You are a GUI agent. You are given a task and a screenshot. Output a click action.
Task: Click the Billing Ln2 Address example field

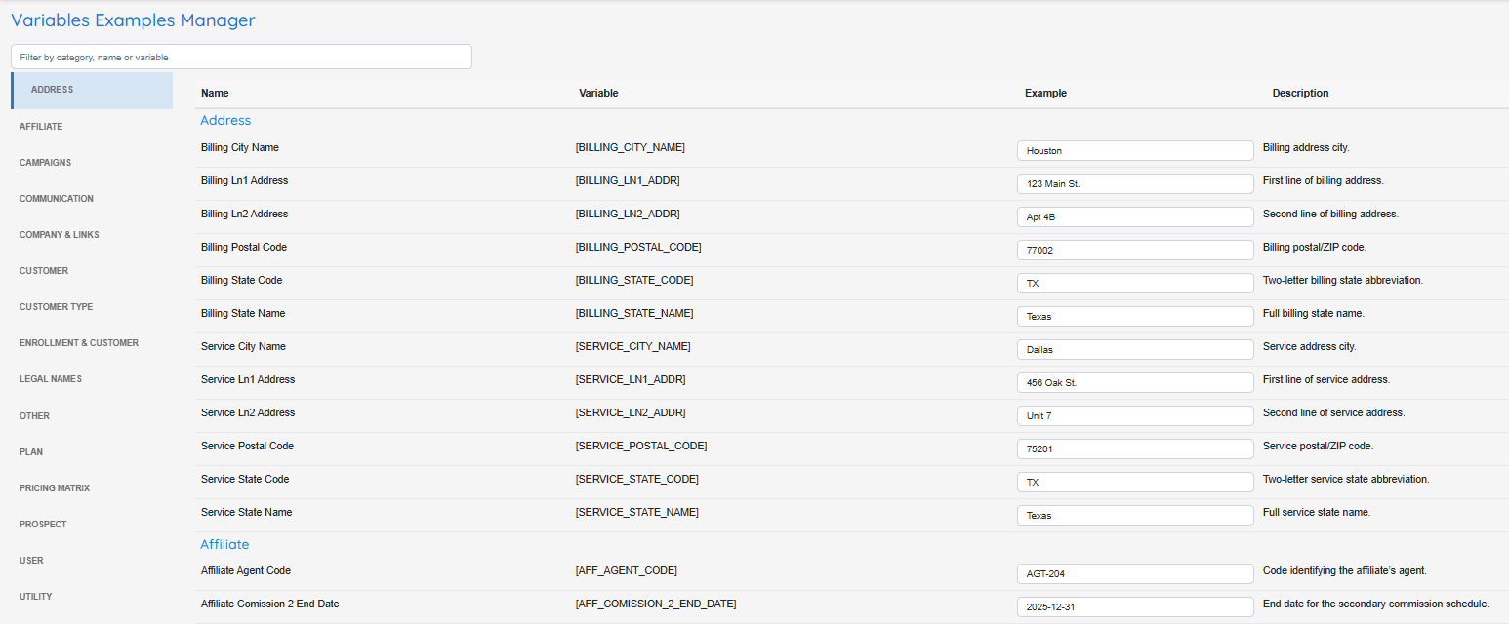click(1134, 217)
